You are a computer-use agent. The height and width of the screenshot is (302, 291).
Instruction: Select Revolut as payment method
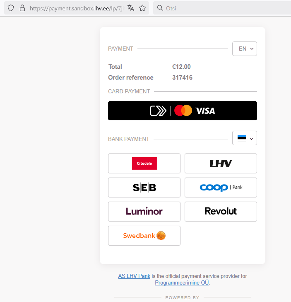point(221,212)
